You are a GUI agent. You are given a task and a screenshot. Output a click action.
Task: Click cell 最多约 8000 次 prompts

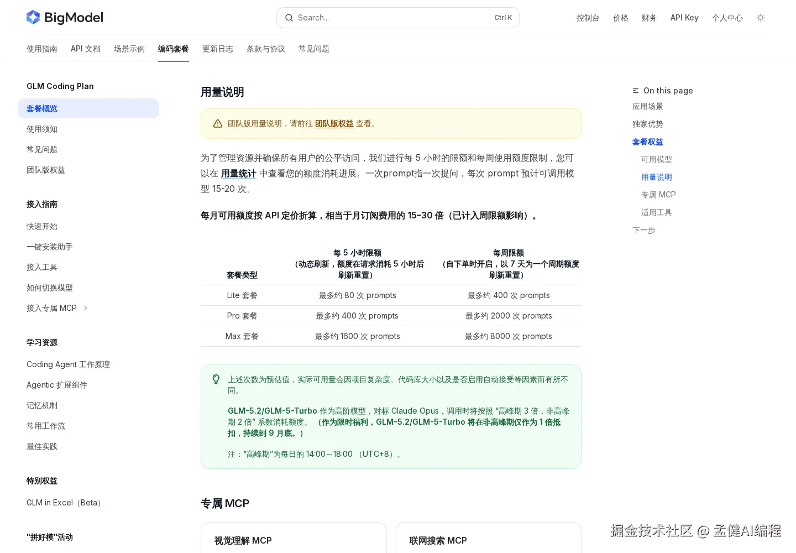coord(509,336)
